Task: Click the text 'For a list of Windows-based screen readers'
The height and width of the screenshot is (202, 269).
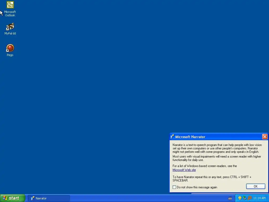Action: 205,166
